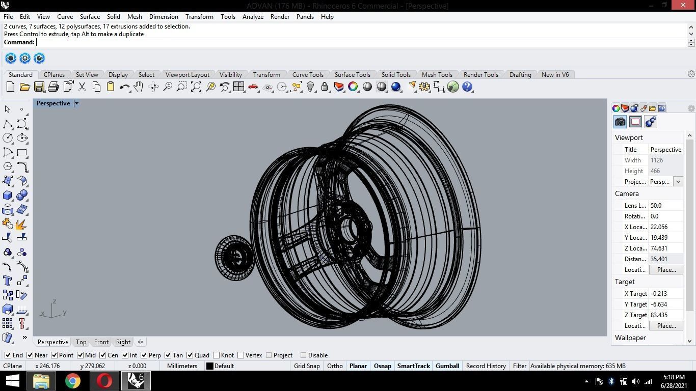The image size is (696, 391).
Task: Undo the last action
Action: pyautogui.click(x=124, y=87)
